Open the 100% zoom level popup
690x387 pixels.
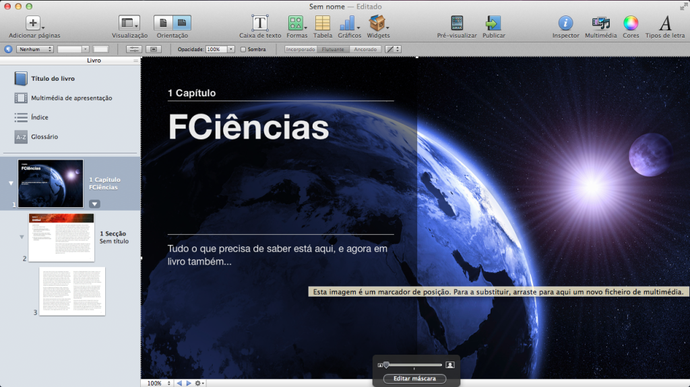pos(158,383)
